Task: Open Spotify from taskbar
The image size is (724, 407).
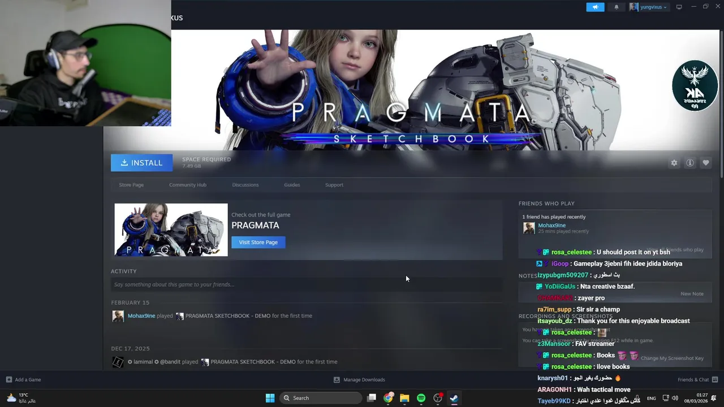Action: (x=421, y=398)
